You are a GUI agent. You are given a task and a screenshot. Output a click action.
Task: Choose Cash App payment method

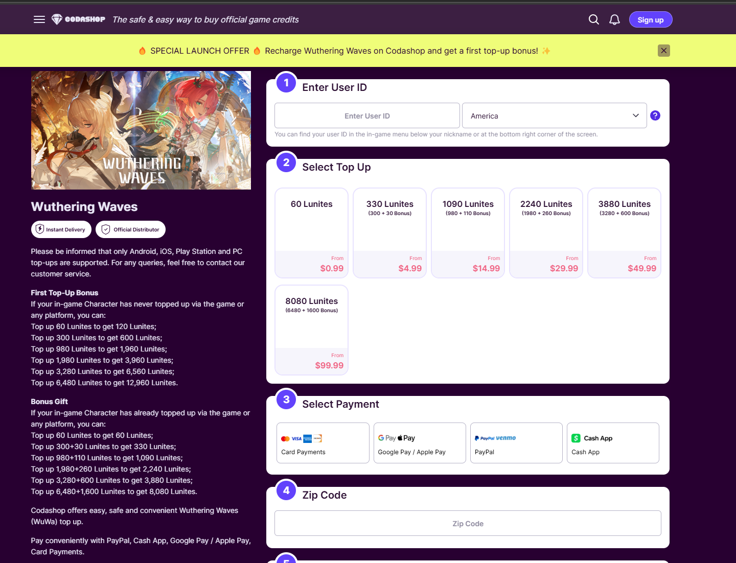pyautogui.click(x=613, y=443)
